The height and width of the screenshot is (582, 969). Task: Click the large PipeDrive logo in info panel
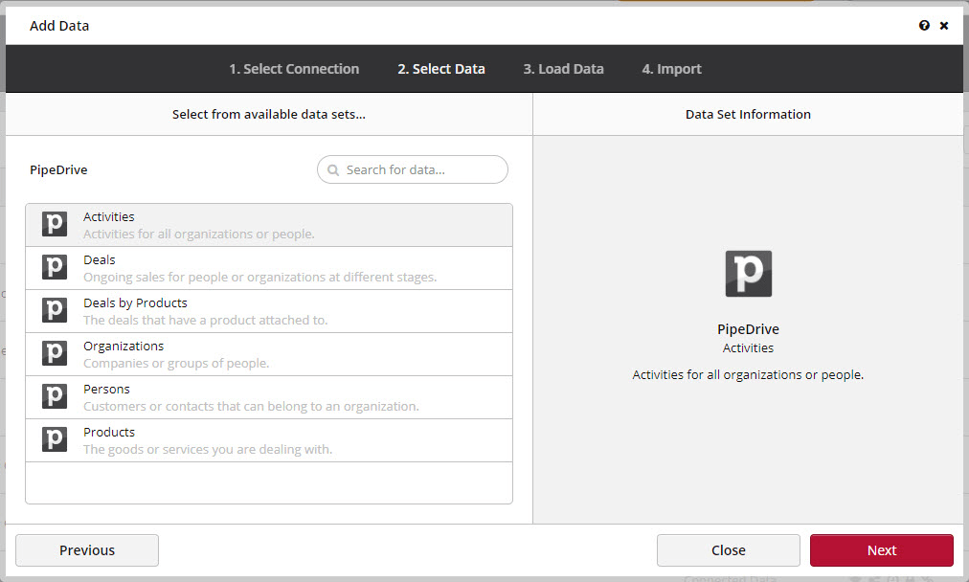749,274
